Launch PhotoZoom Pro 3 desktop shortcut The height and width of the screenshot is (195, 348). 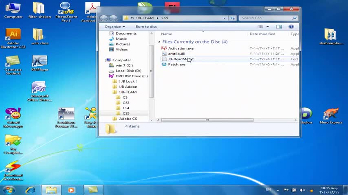(x=66, y=12)
